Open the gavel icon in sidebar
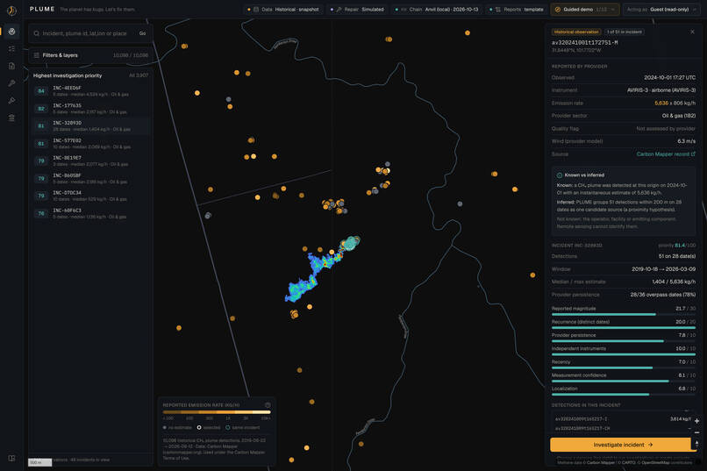Image resolution: width=707 pixels, height=471 pixels. (x=11, y=101)
